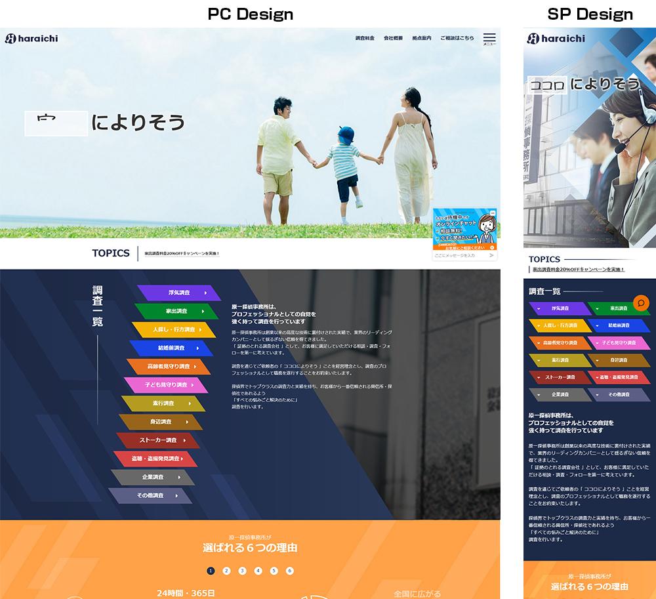Select carousel dot number 3

tap(242, 571)
